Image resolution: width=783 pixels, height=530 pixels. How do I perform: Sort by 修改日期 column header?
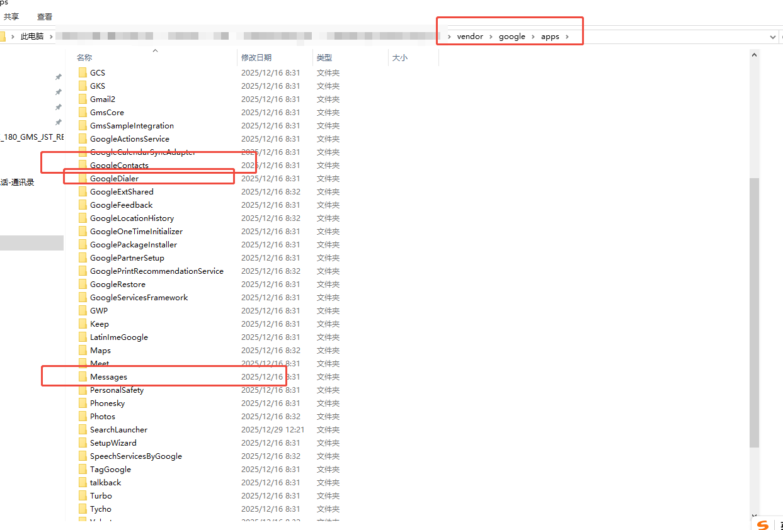click(x=256, y=57)
